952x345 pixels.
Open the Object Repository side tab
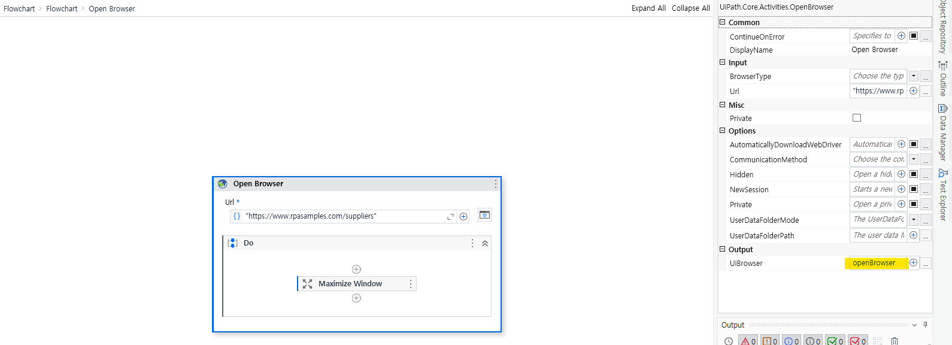pos(943,27)
